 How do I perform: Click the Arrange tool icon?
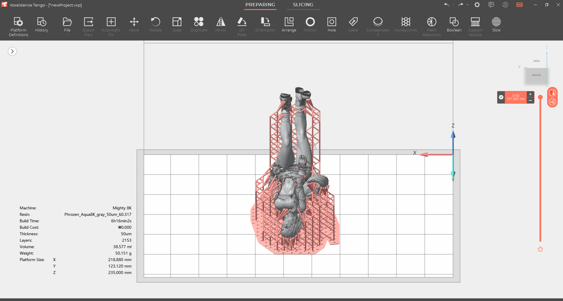coord(289,25)
